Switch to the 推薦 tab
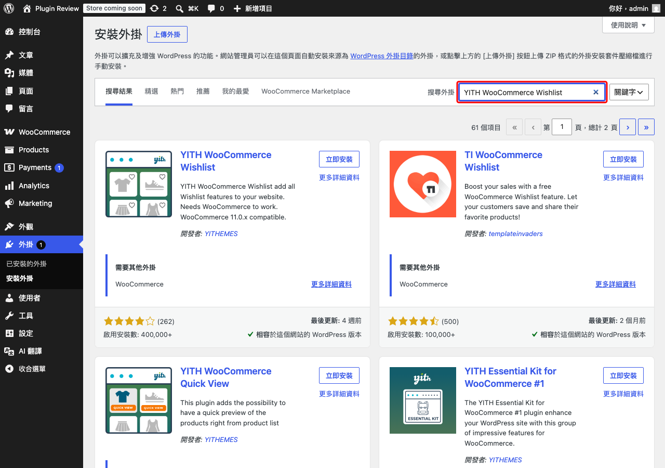 point(203,92)
